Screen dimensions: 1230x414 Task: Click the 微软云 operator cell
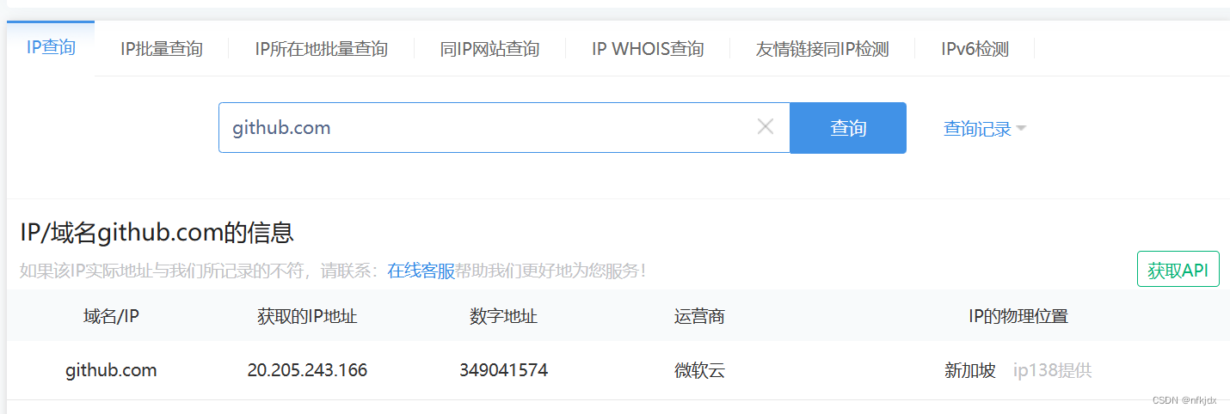699,370
